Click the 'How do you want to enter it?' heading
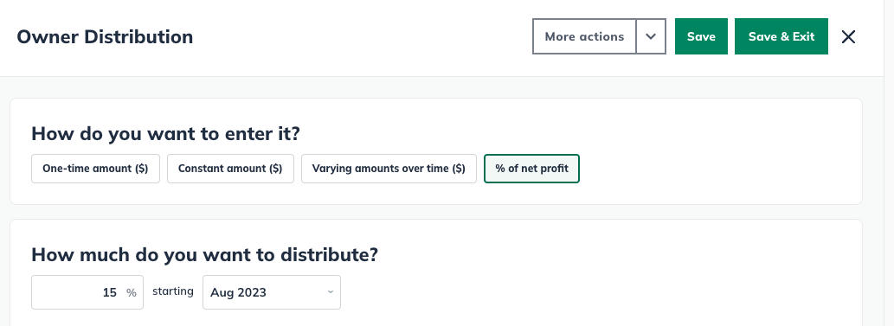Image resolution: width=894 pixels, height=326 pixels. point(165,134)
